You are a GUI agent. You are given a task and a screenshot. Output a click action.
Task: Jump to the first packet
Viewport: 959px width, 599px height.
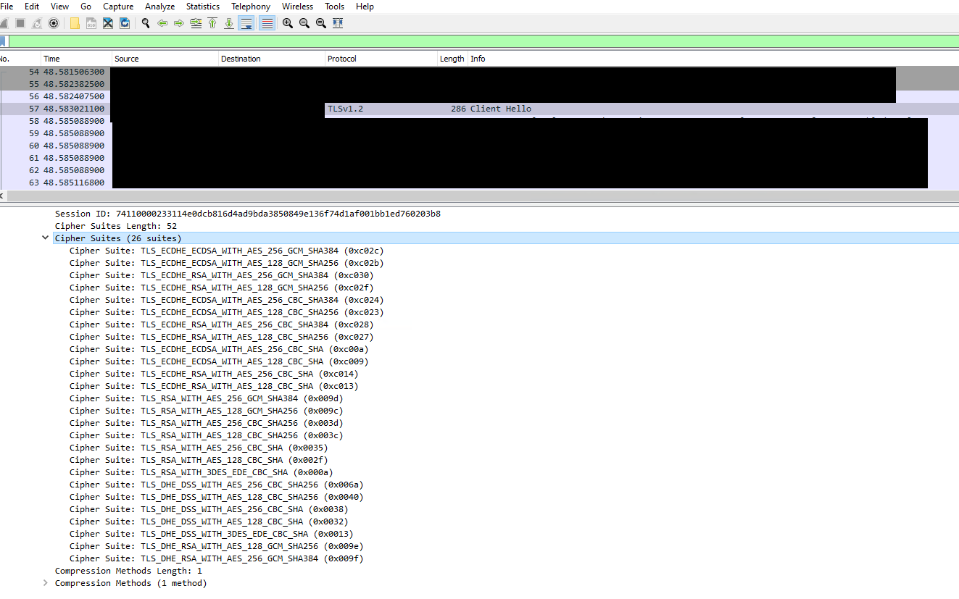coord(212,23)
